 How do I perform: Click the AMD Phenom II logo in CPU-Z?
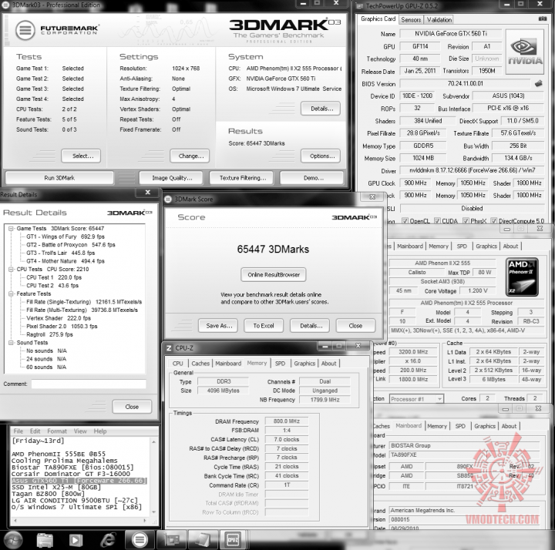522,277
